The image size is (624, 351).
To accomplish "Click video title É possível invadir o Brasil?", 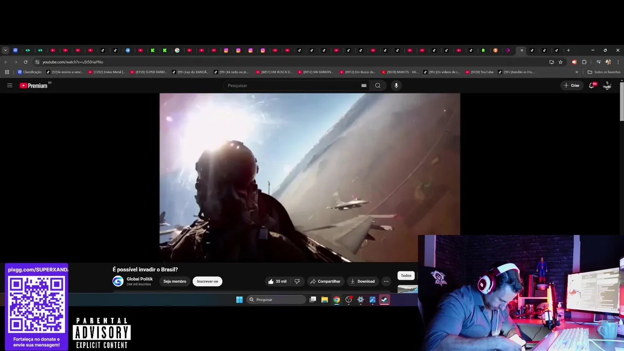I will click(x=145, y=270).
